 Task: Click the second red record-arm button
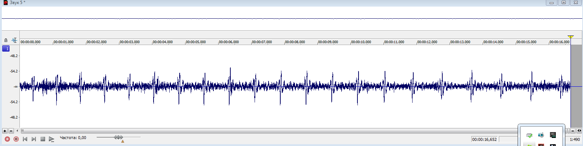tap(16, 139)
